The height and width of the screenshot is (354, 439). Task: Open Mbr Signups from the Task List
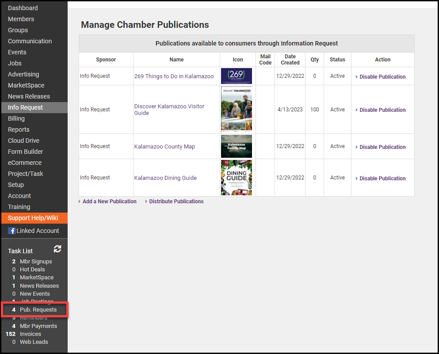36,262
